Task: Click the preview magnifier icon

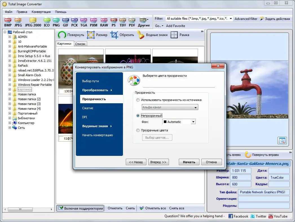Action: pos(282,141)
